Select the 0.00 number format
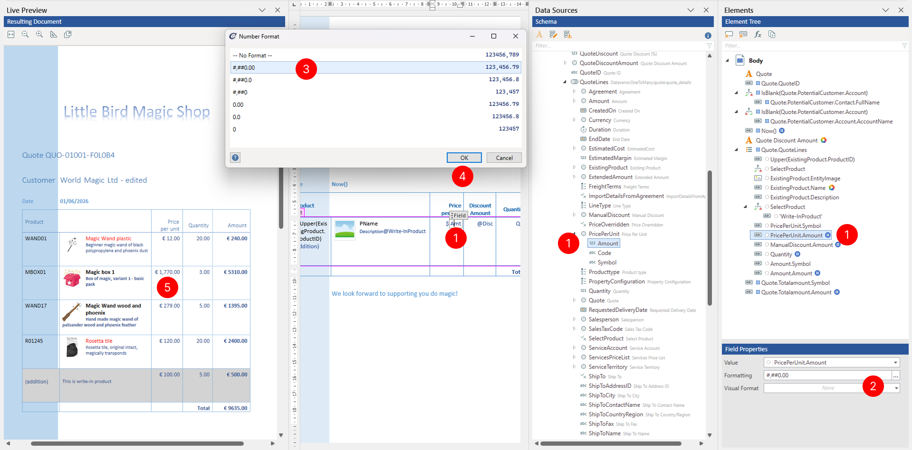Screen dimensions: 912x450 tap(375, 104)
